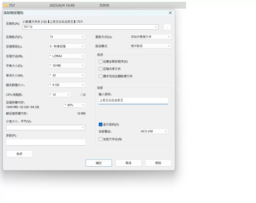This screenshot has width=256, height=203.
Task: Uncheck 显示密码 checkbox
Action: [x=100, y=124]
